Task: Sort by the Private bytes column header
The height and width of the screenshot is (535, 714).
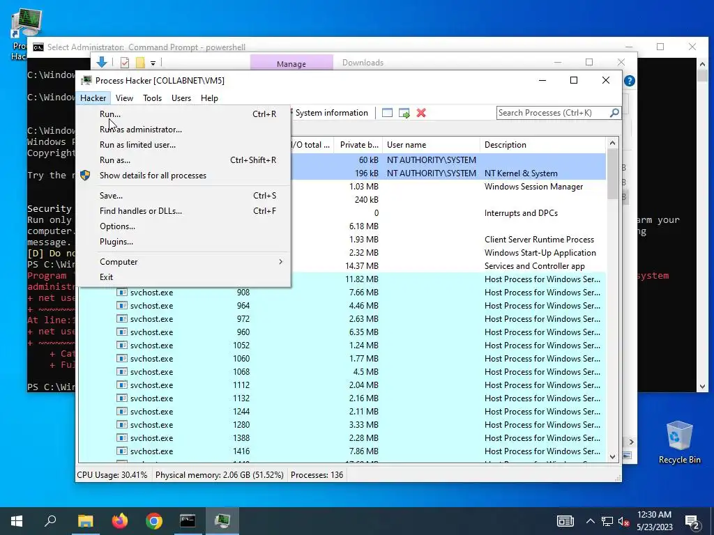Action: (x=359, y=145)
